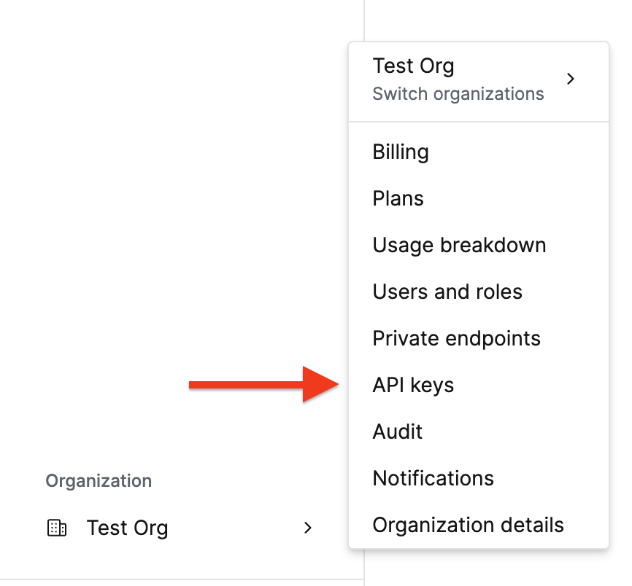Click the divider line under Test Org sidebar row
The height and width of the screenshot is (586, 632).
pos(182,580)
